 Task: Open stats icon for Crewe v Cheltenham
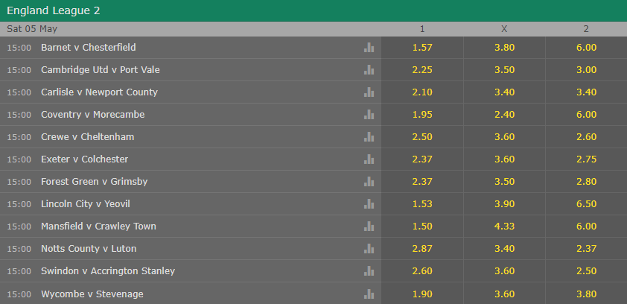click(369, 137)
